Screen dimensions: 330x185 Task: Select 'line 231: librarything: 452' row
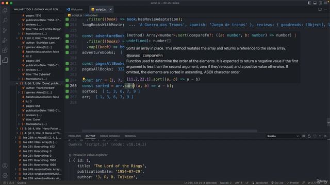pos(37,147)
